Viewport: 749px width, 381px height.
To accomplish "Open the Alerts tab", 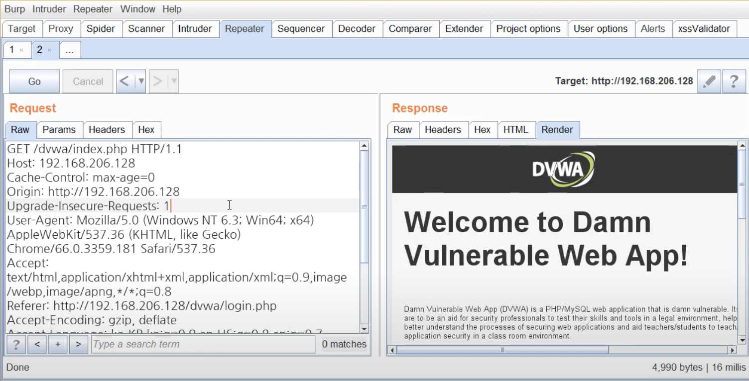I will [x=653, y=29].
